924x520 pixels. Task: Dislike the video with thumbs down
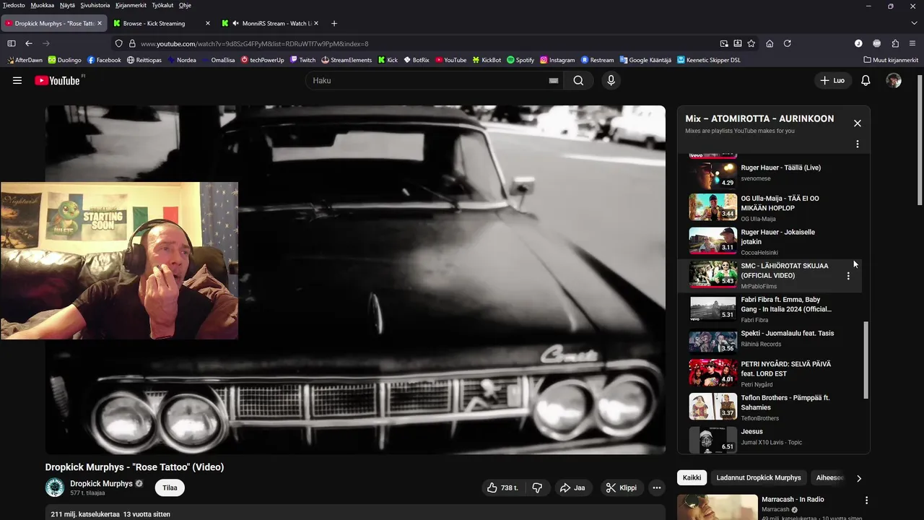click(537, 487)
